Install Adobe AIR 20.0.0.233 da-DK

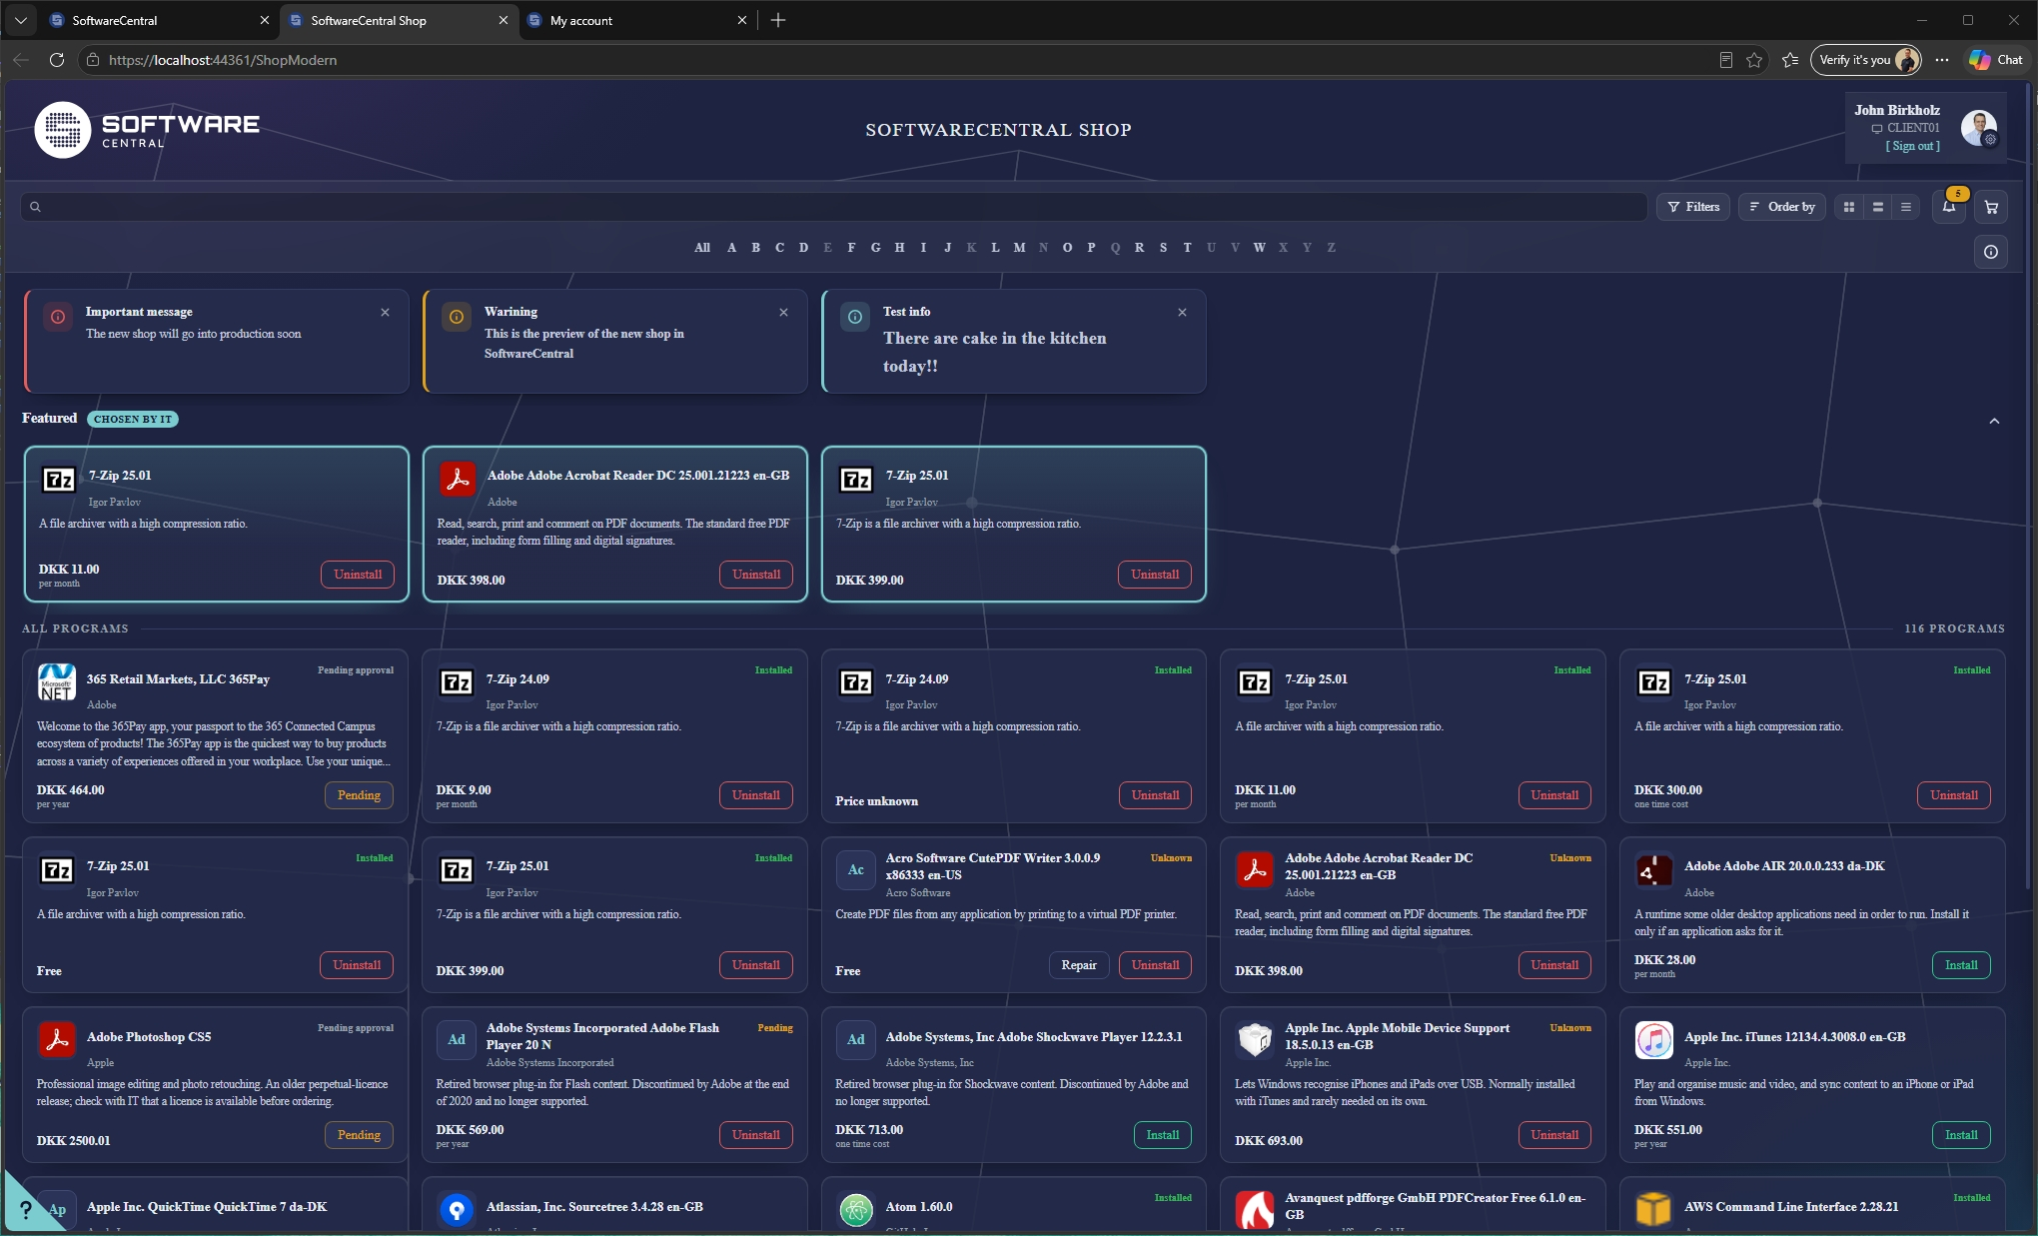pyautogui.click(x=1961, y=965)
